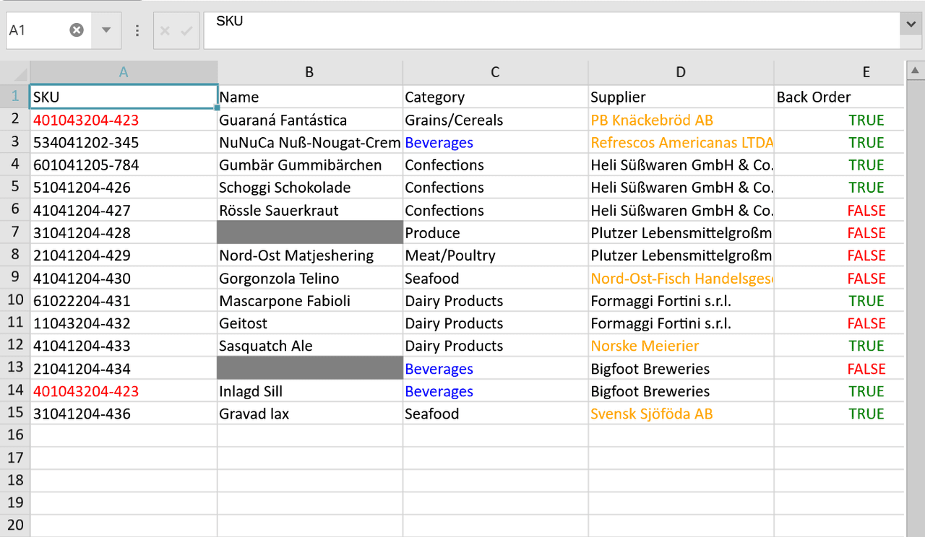The height and width of the screenshot is (537, 925).
Task: Select row 13 header
Action: 15,368
